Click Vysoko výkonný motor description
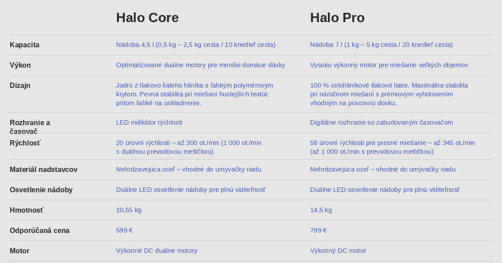Image resolution: width=502 pixels, height=263 pixels. pyautogui.click(x=389, y=65)
